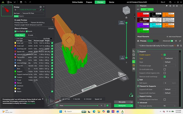
Task: Open Support/raft interface filament dropdown
Action: click(169, 93)
